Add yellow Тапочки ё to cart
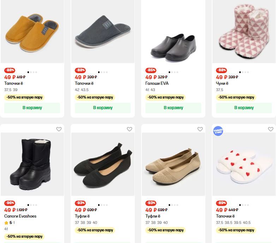Screen dimensions: 276x243 point(32,108)
